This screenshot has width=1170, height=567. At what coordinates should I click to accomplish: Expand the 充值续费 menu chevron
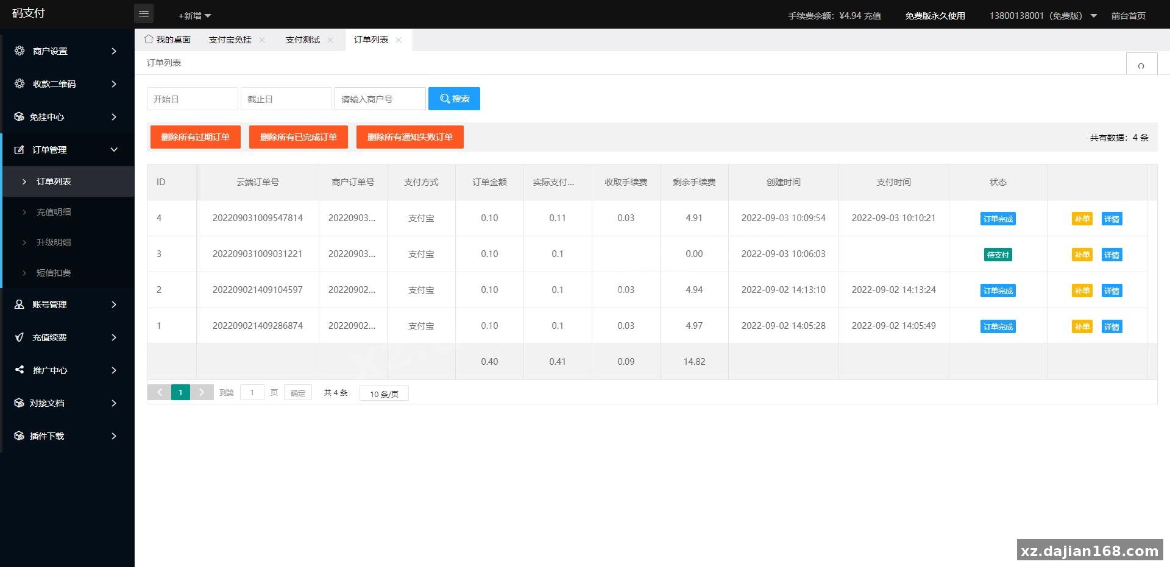click(x=114, y=337)
